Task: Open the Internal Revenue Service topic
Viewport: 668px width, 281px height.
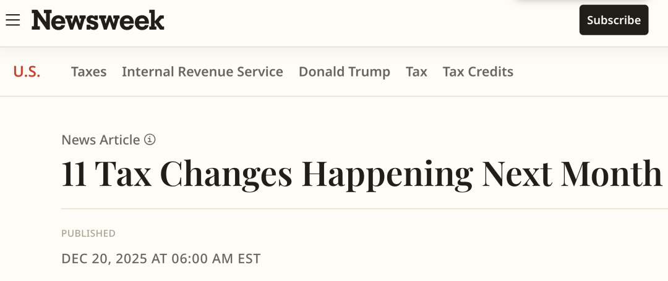Action: [x=202, y=72]
